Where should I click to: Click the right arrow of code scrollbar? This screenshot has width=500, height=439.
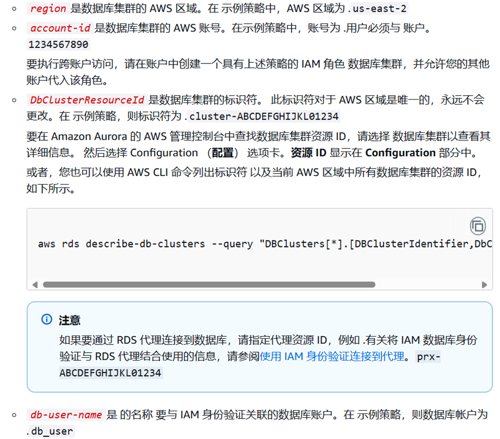pos(484,284)
